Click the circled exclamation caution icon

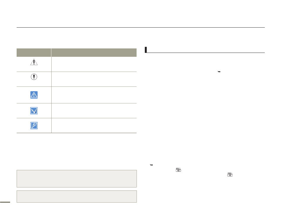34,77
